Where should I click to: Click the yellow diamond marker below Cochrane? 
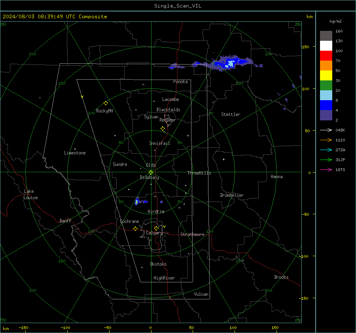[135, 228]
